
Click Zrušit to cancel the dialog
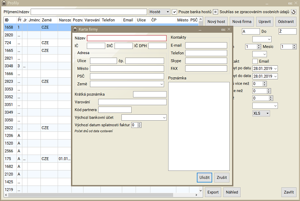(x=222, y=177)
